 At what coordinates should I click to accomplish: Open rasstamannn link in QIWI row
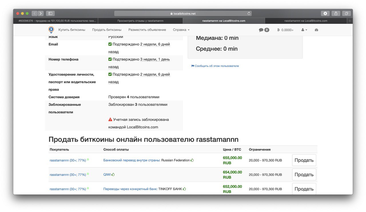coord(68,175)
